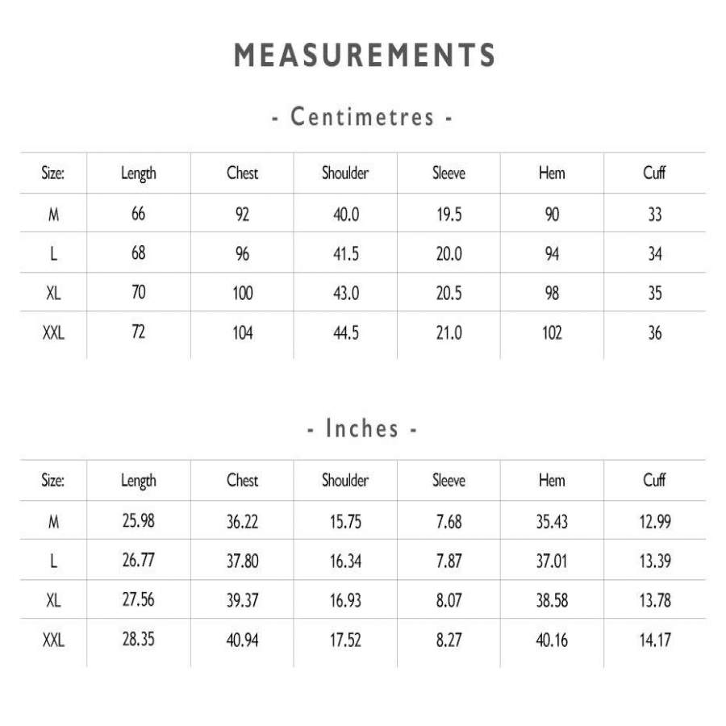Select the 19.5 sleeve value

click(x=449, y=215)
